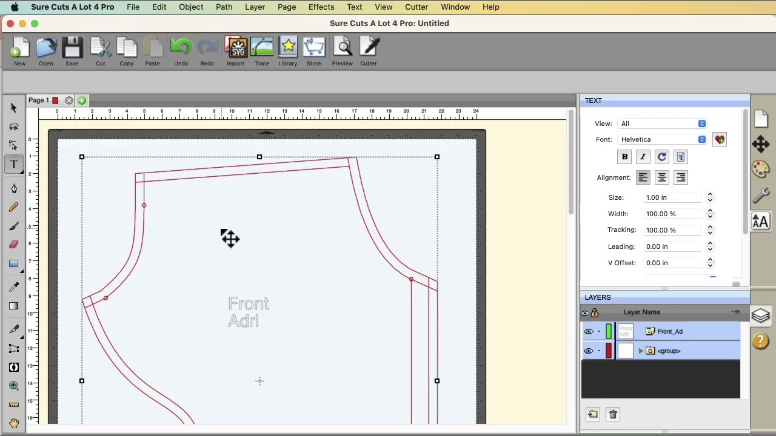Select the Eyedropper tool
The height and width of the screenshot is (436, 776).
(13, 287)
